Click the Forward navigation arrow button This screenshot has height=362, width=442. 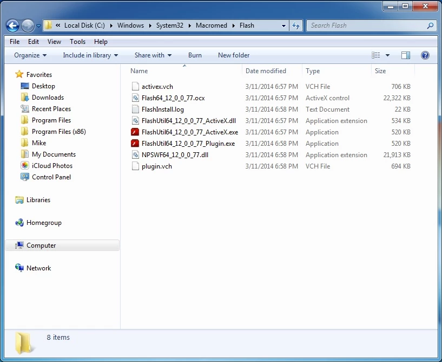pyautogui.click(x=28, y=25)
